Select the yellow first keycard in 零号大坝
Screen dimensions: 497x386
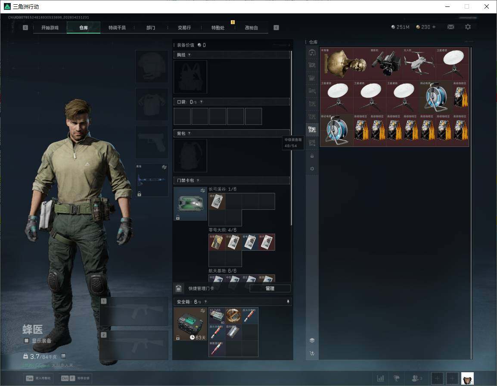click(217, 242)
